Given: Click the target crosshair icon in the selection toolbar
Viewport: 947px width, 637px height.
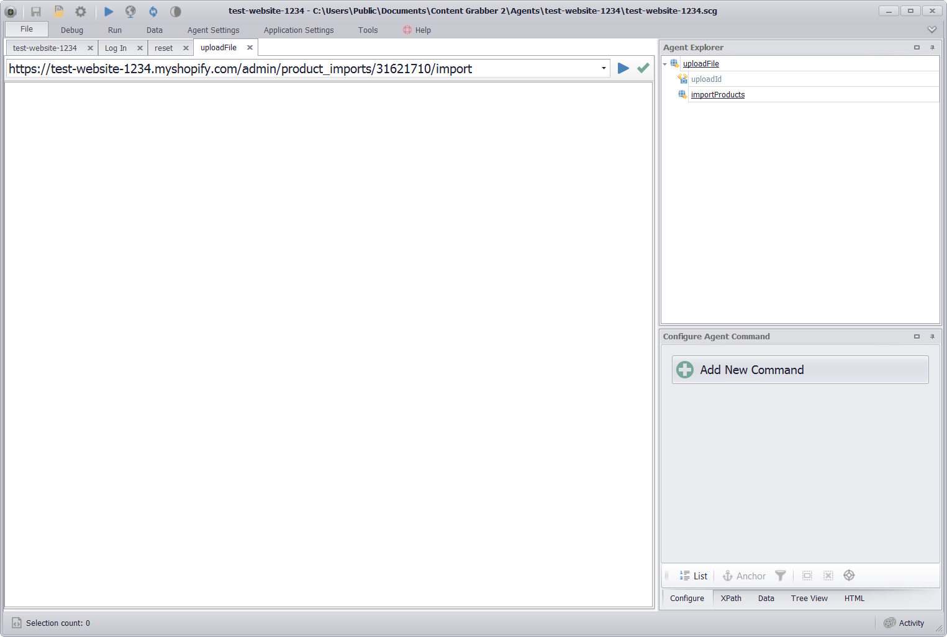Looking at the screenshot, I should coord(849,576).
